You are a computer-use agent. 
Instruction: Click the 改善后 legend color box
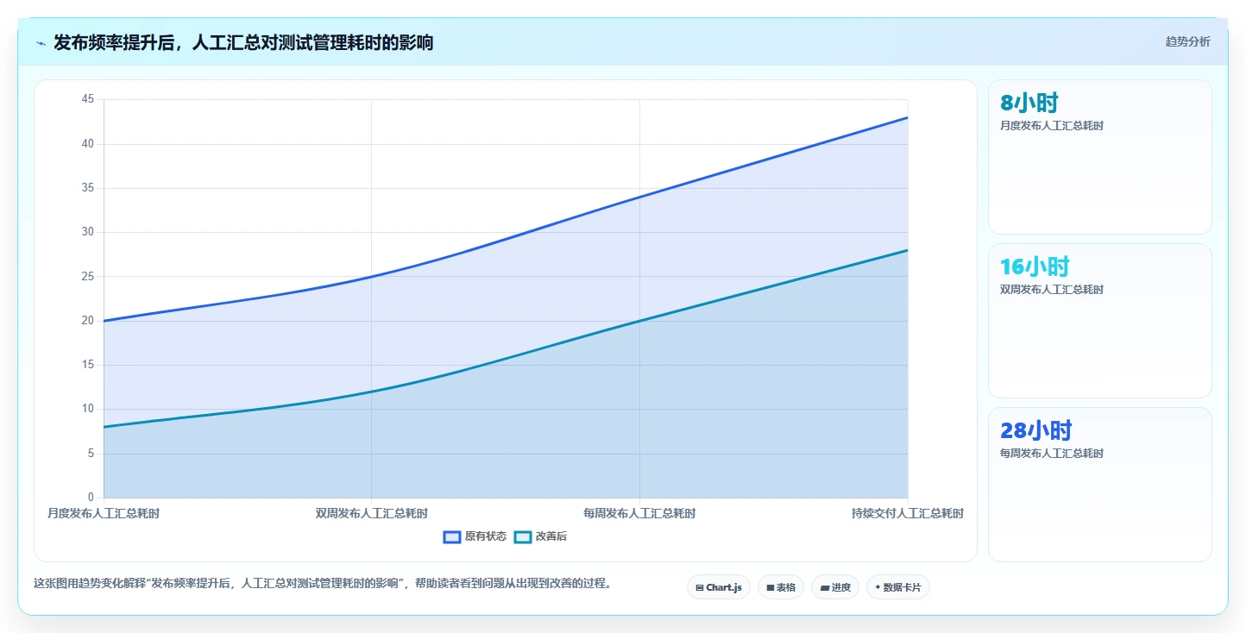point(523,536)
